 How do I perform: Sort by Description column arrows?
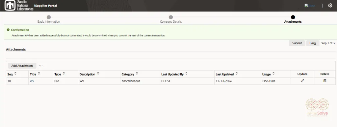pyautogui.click(x=98, y=74)
